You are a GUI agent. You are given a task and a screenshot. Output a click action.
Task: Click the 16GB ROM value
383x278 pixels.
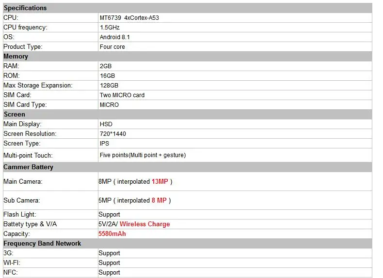tap(107, 76)
